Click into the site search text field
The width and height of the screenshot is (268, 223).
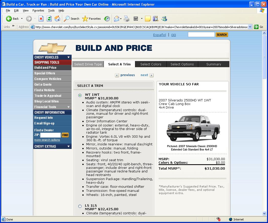[201, 34]
